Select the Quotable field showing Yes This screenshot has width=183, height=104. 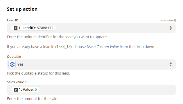91,64
